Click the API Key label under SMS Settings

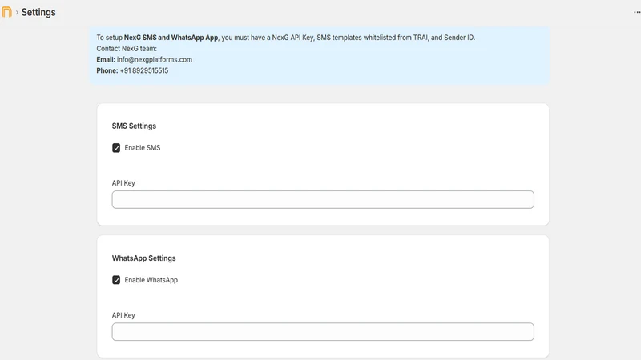click(x=123, y=183)
